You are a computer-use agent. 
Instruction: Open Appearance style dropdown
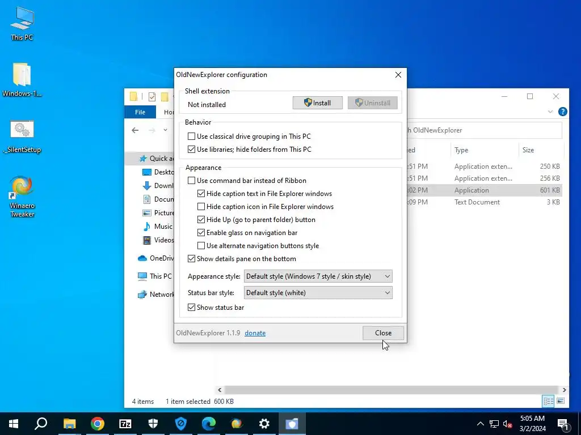318,276
